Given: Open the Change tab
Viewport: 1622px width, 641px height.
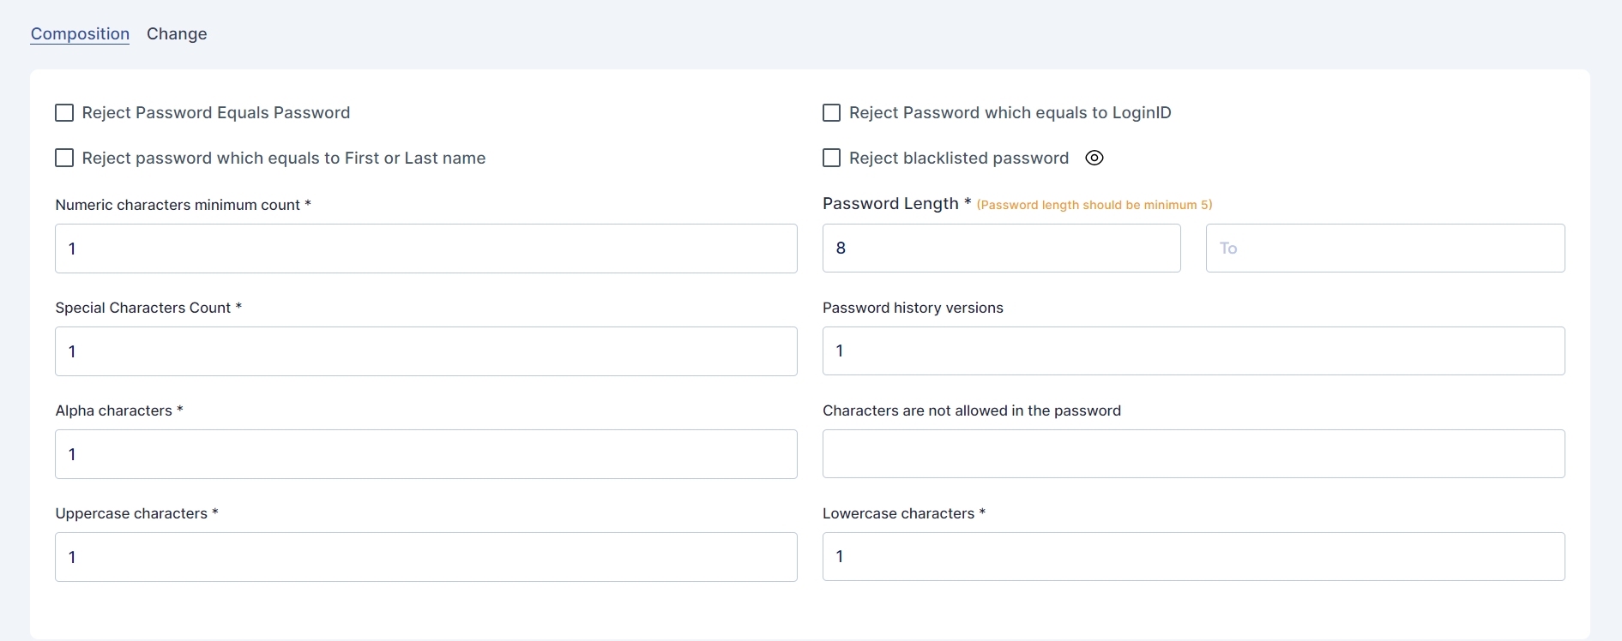Looking at the screenshot, I should 177,34.
